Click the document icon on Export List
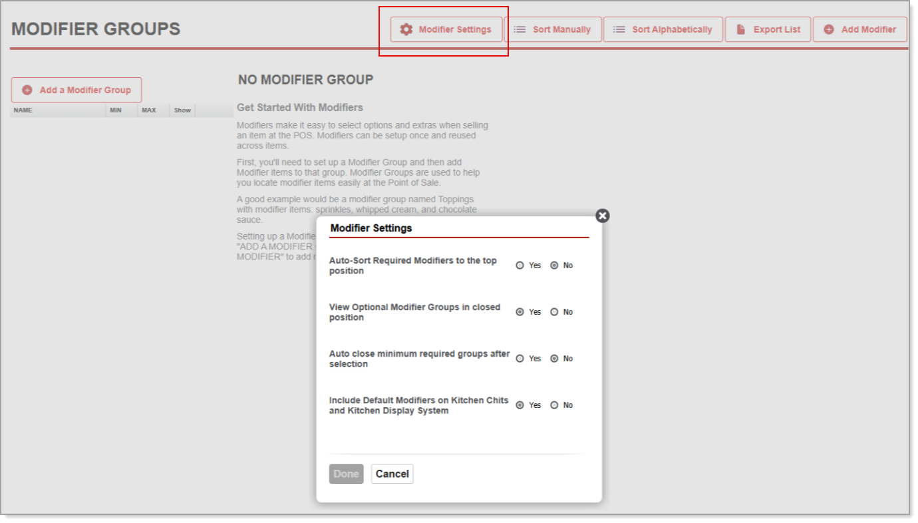Image resolution: width=918 pixels, height=523 pixels. pos(740,29)
